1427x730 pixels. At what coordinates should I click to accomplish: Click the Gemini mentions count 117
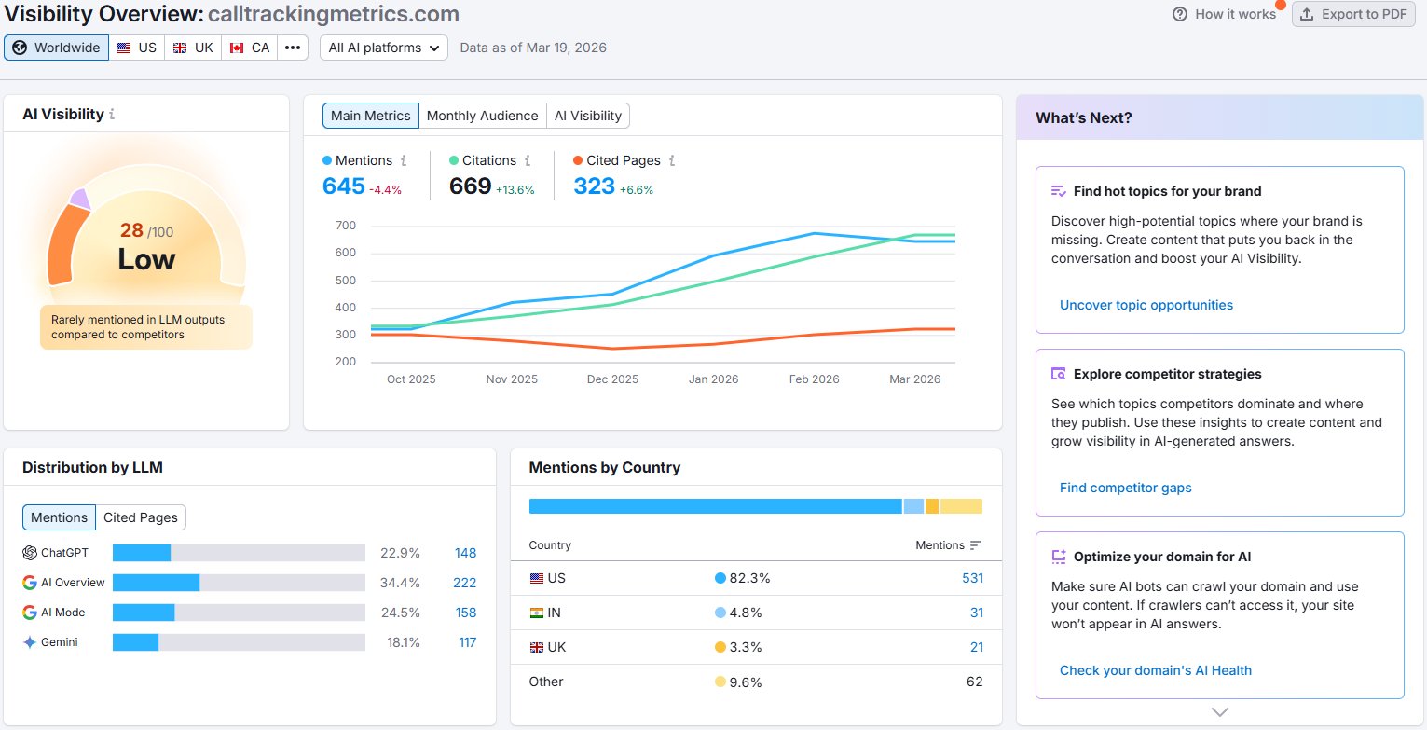coord(466,642)
